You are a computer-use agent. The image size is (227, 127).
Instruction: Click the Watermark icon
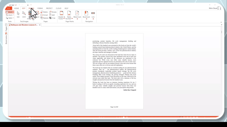pos(77,13)
